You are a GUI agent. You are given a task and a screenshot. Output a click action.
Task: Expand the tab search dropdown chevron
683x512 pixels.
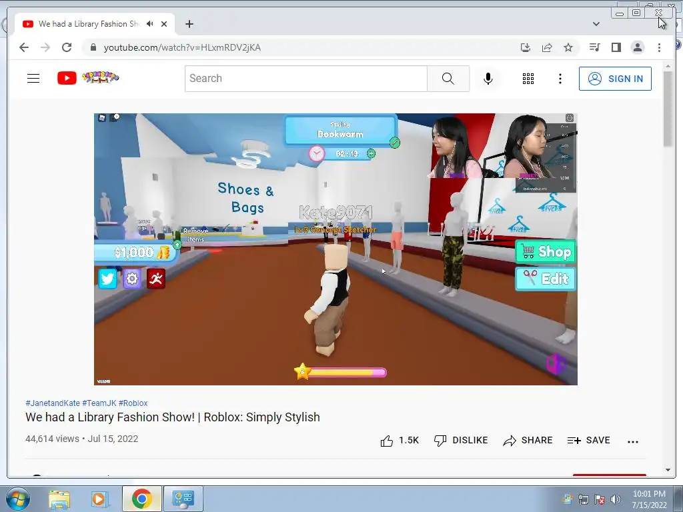596,24
